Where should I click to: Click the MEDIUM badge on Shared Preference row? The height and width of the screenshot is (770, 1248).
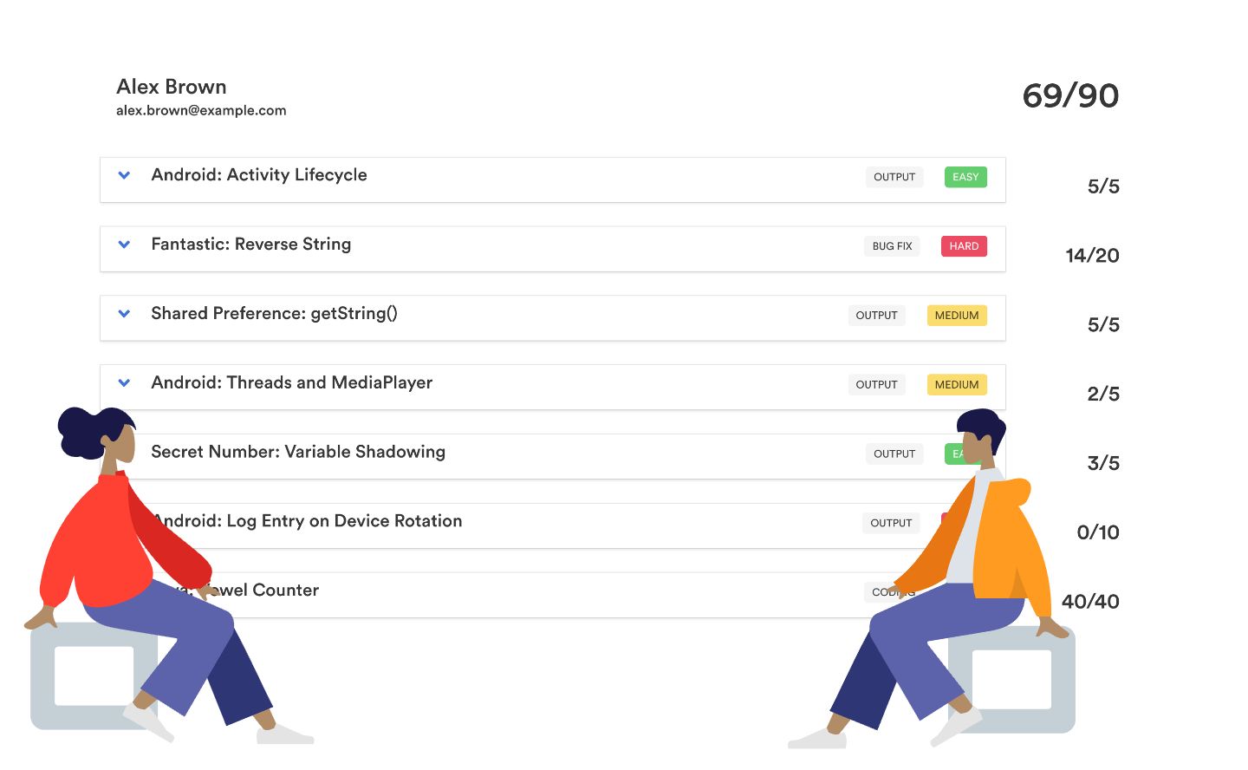click(x=957, y=316)
